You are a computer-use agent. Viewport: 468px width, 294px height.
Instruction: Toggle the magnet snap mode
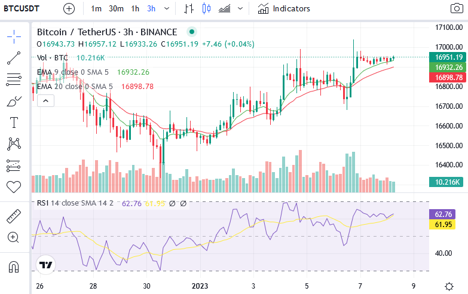[14, 267]
